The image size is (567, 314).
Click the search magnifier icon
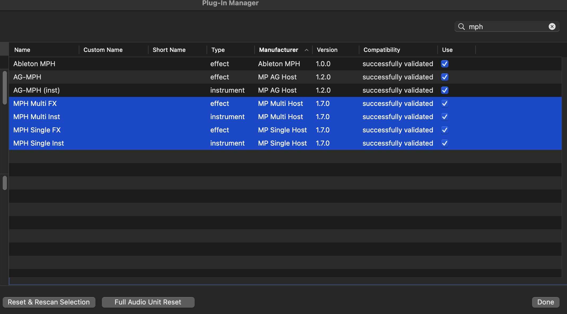pos(461,26)
